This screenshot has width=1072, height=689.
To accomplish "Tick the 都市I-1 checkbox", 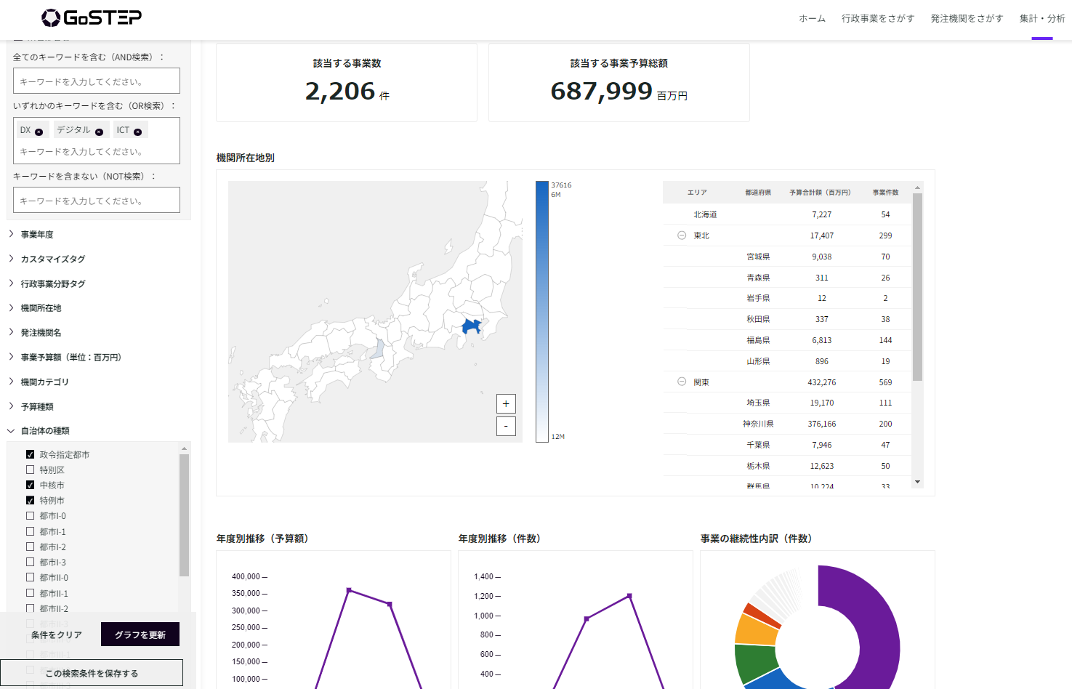I will [30, 531].
